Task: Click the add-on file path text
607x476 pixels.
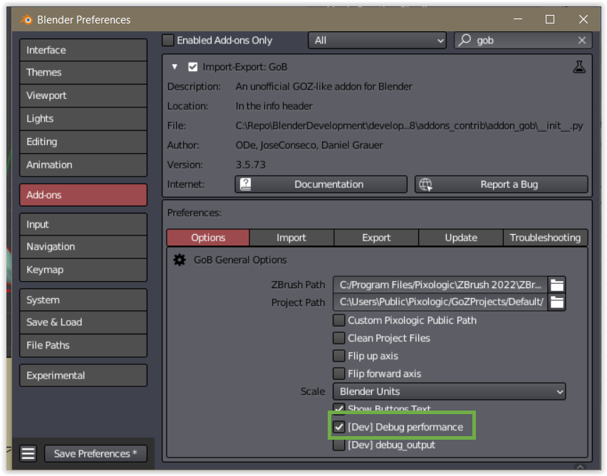Action: tap(409, 126)
